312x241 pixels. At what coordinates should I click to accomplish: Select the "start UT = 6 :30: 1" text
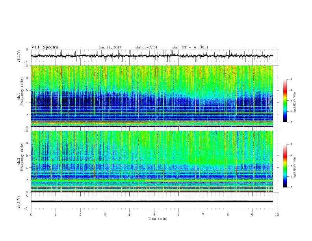190,47
